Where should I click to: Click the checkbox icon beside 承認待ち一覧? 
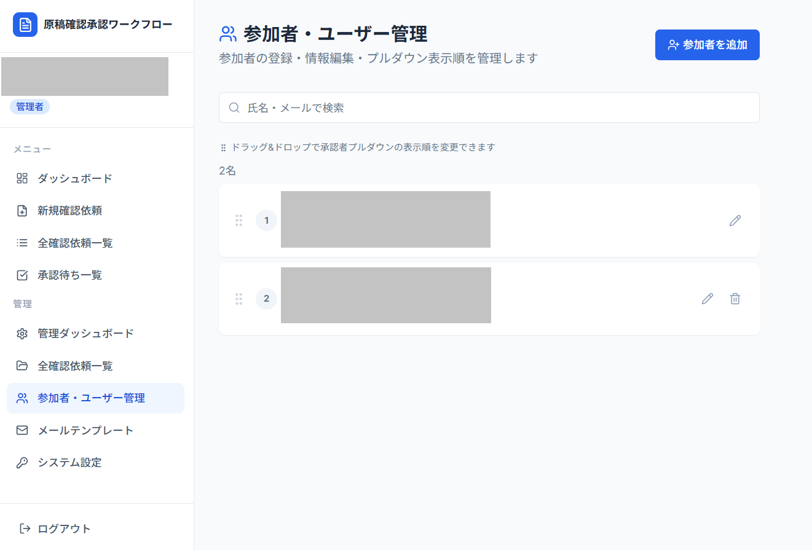point(22,275)
